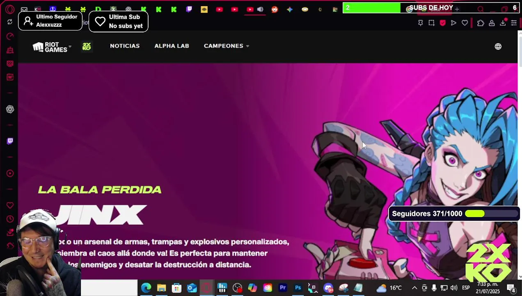Toggle the ad blocker shield

pos(442,23)
